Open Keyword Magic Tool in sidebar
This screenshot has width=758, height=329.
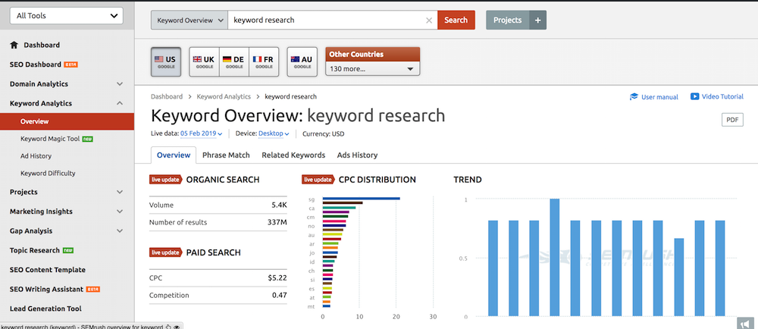[50, 139]
